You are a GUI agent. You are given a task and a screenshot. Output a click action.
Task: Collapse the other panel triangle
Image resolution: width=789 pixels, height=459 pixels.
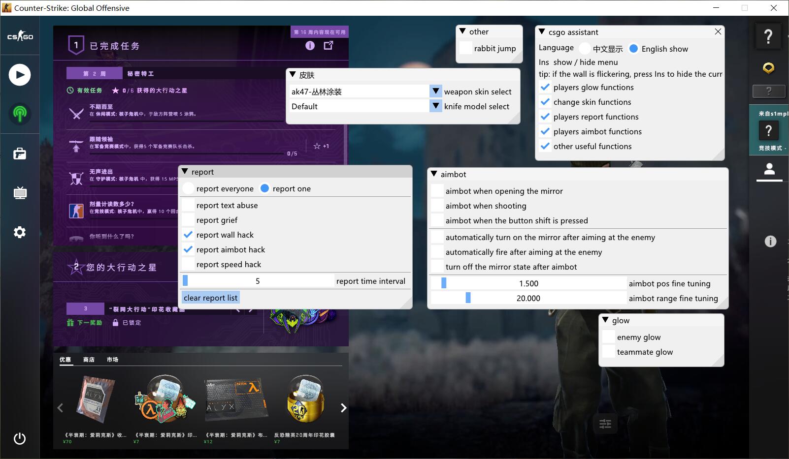tap(462, 31)
